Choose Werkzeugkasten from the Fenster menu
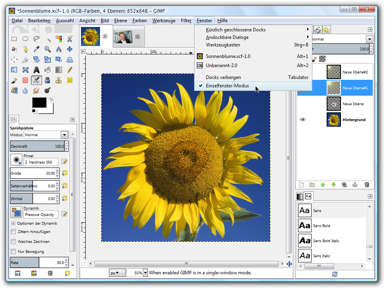 [x=253, y=45]
